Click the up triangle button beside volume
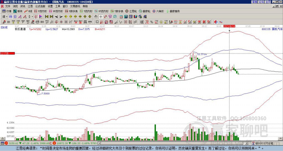283x151 pixels. [x=2, y=139]
